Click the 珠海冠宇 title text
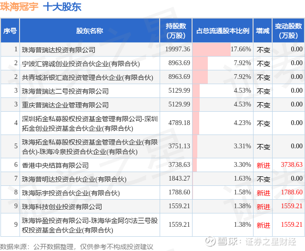Screen dimensions: 305x251 (19, 7)
